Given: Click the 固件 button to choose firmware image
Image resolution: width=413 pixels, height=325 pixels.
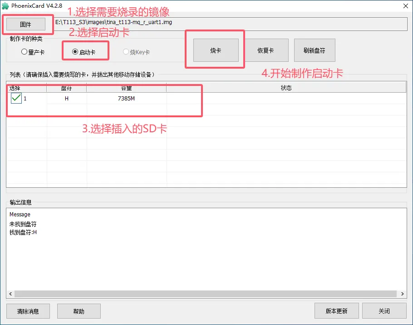Looking at the screenshot, I should (26, 24).
